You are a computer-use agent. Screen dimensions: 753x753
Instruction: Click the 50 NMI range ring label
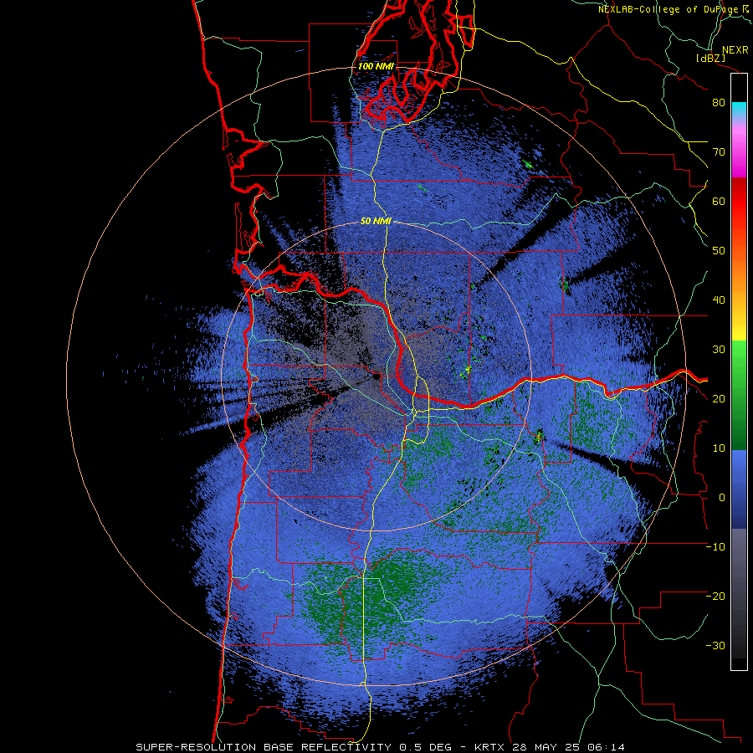tap(376, 222)
